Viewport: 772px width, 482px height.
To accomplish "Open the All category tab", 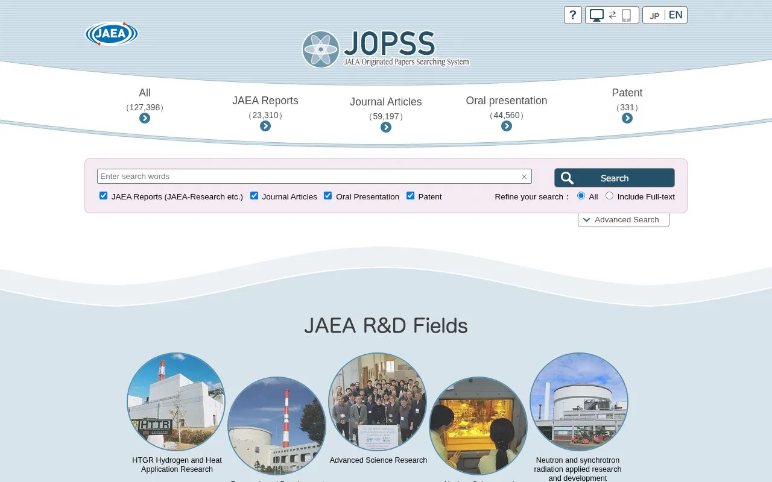I will click(145, 93).
